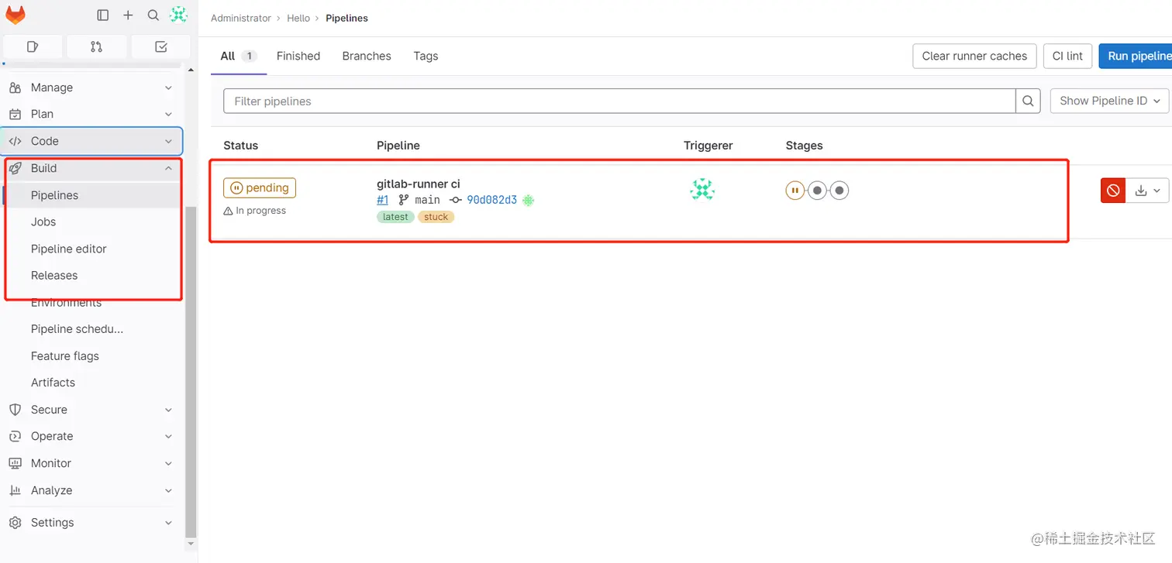The width and height of the screenshot is (1172, 563).
Task: Click the Build rocket icon
Action: point(16,168)
